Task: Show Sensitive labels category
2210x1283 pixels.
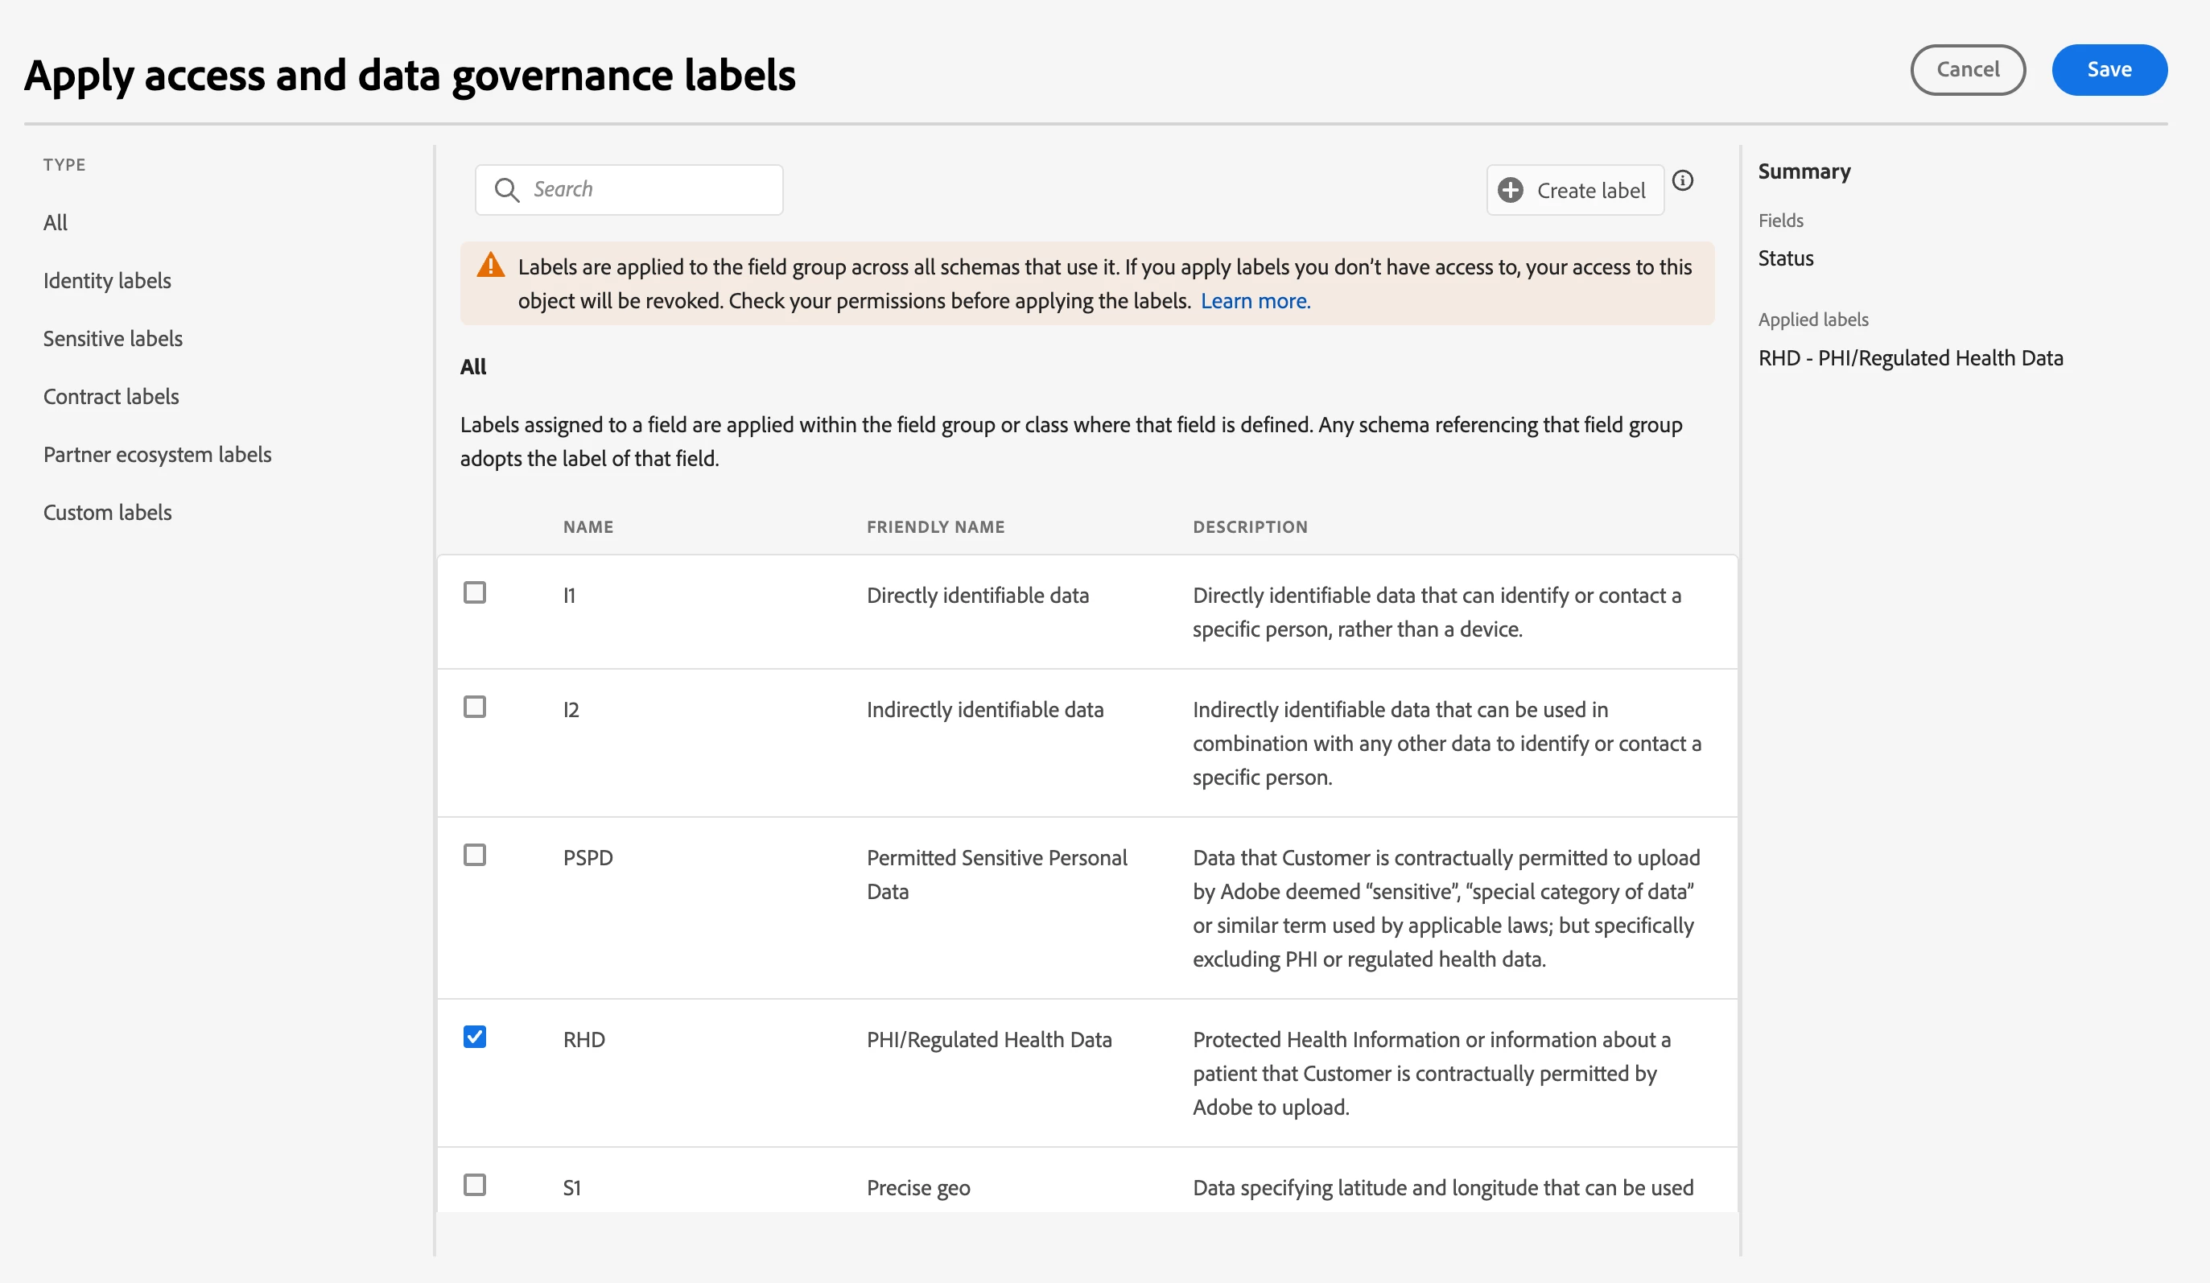Action: [112, 339]
